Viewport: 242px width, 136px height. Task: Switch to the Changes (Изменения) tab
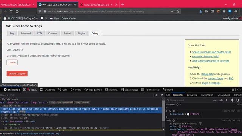pyautogui.click(x=223, y=95)
